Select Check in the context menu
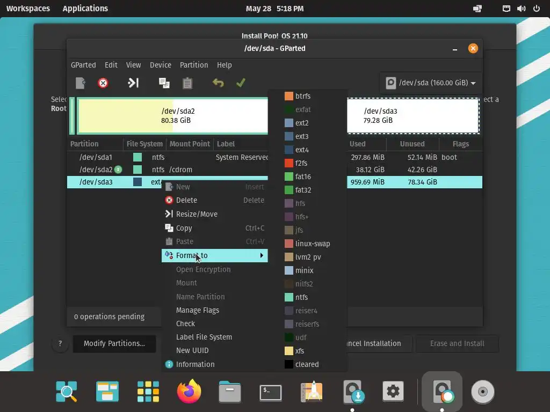550x412 pixels. click(x=215, y=323)
